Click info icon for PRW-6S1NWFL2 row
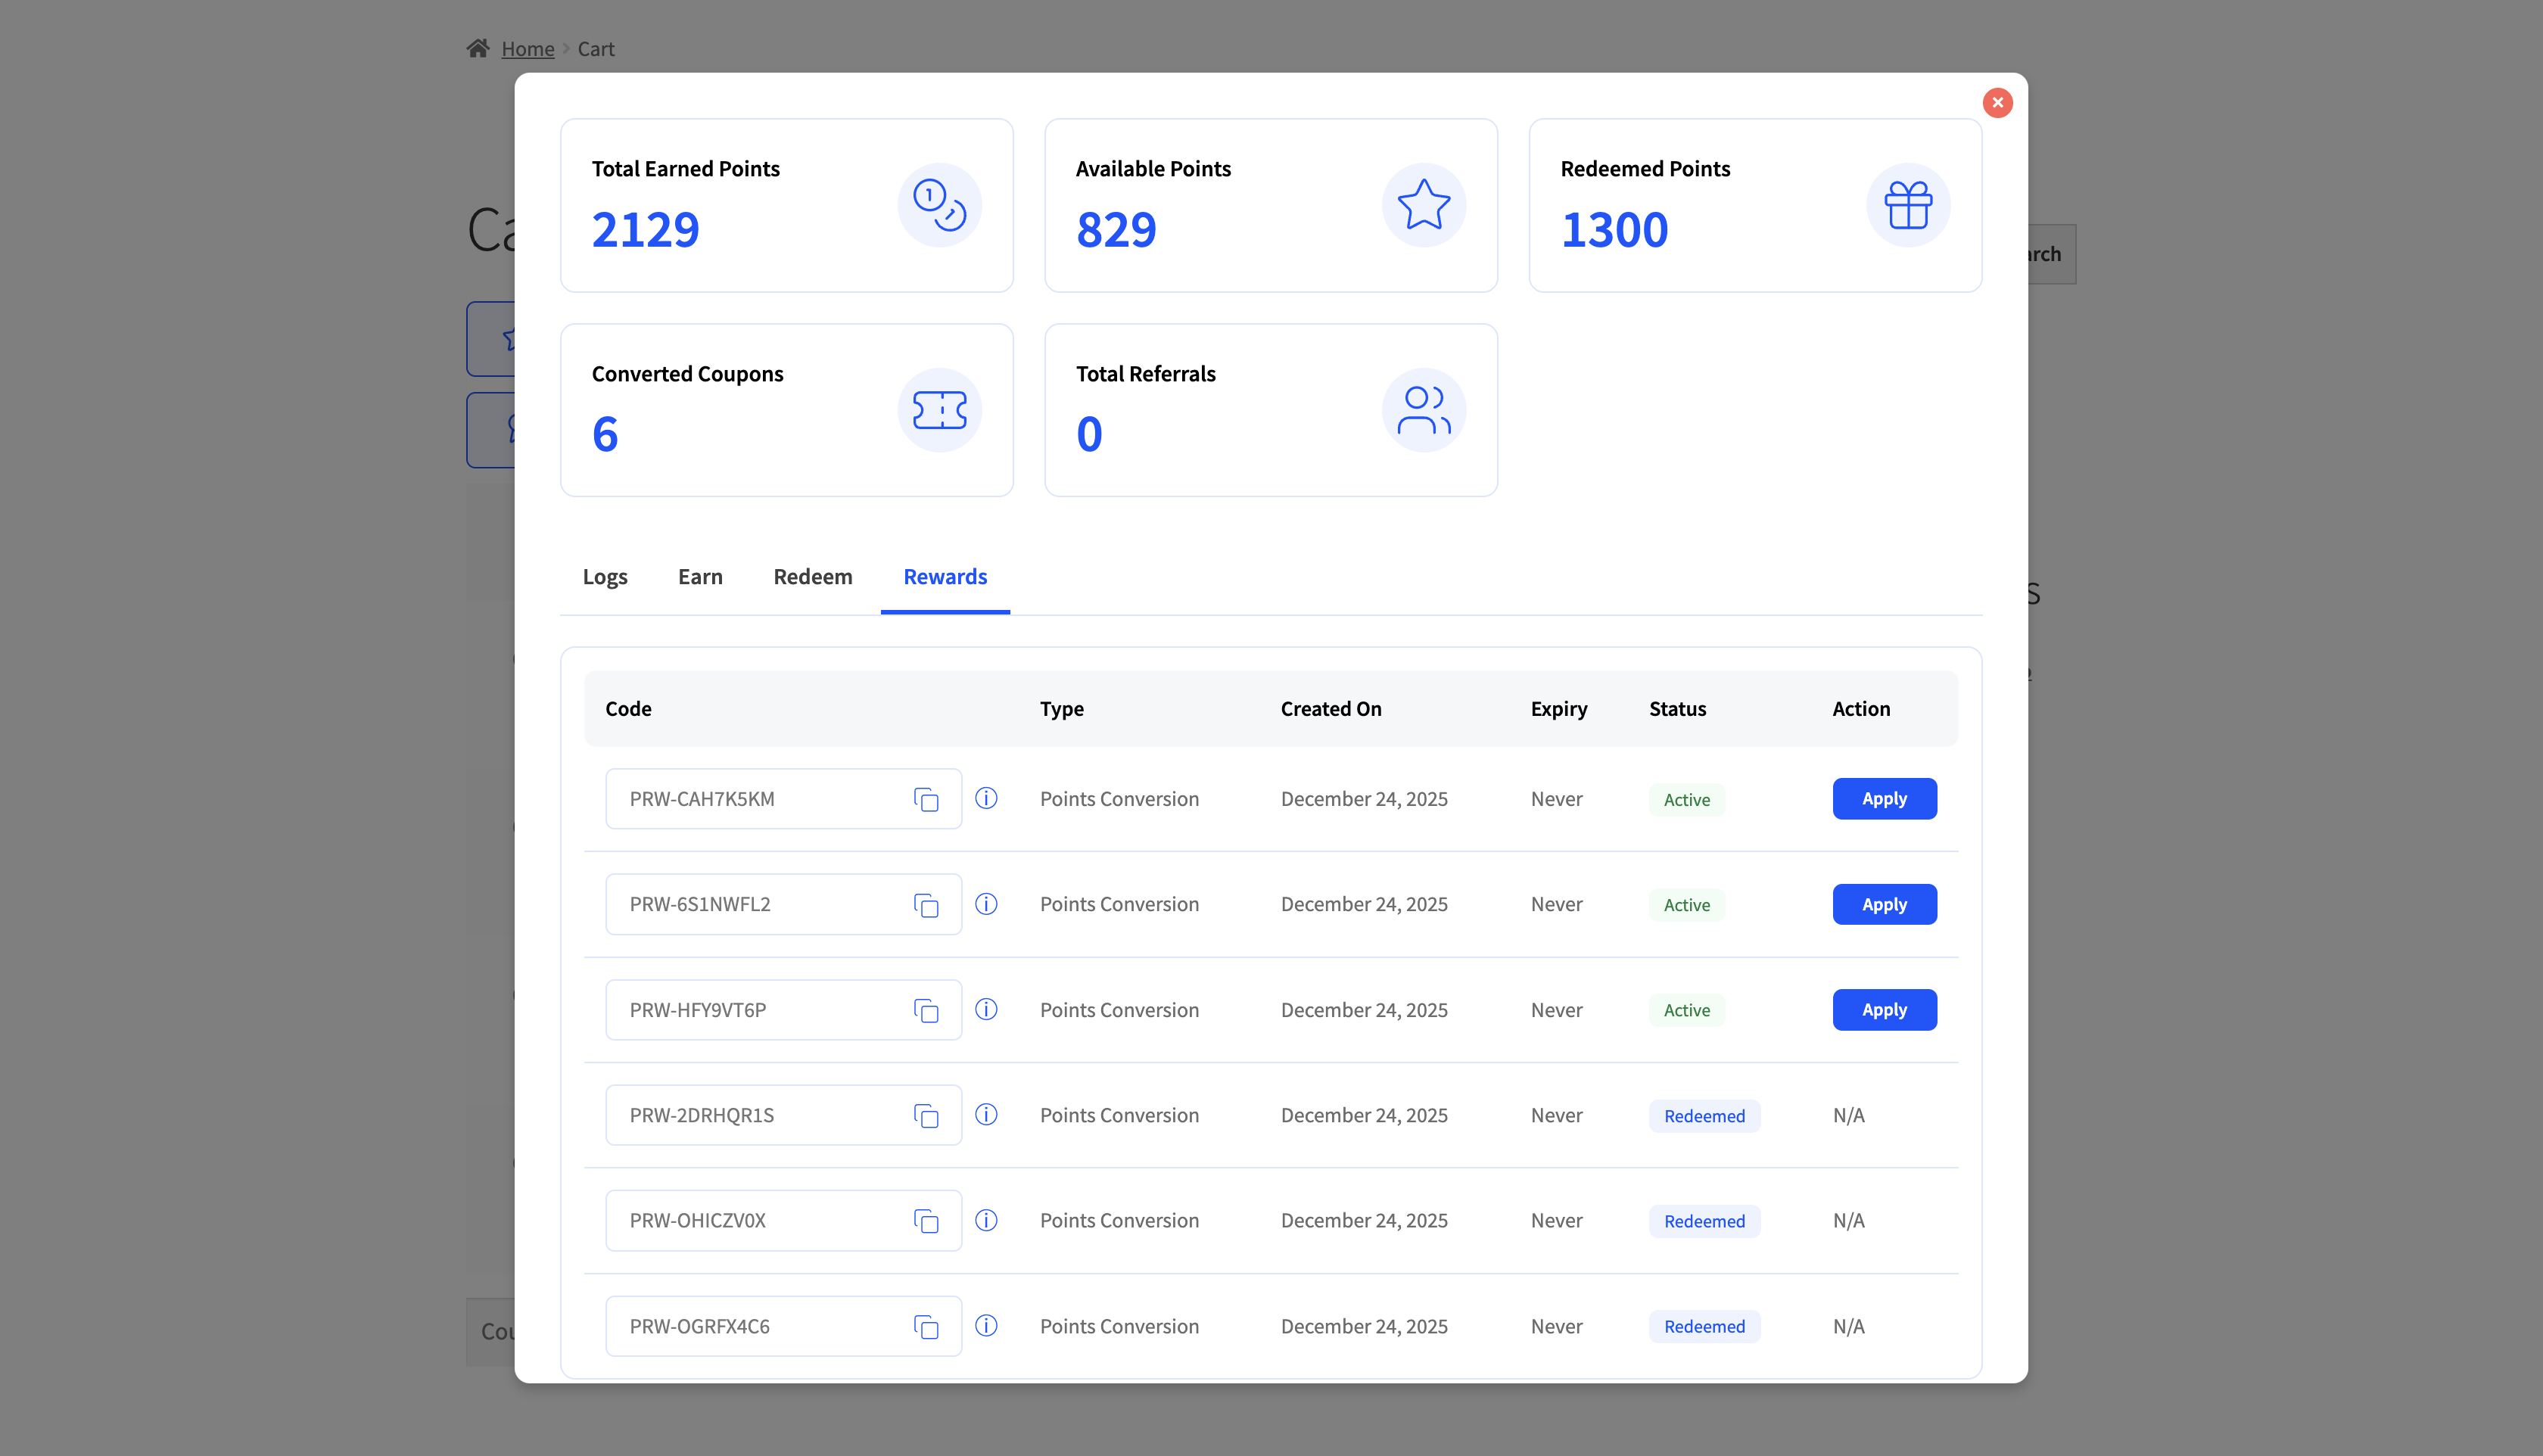This screenshot has width=2543, height=1456. tap(986, 904)
